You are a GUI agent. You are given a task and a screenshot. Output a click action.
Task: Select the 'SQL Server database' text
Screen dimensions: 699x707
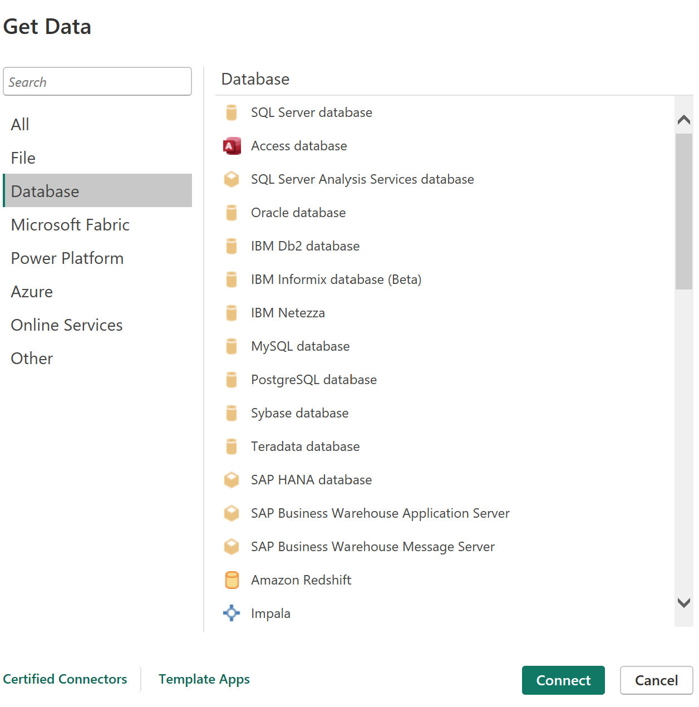pos(312,112)
